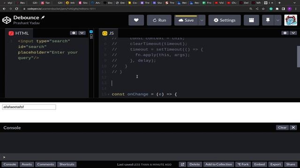Fork this pen
The height and width of the screenshot is (168, 300).
pos(243,164)
